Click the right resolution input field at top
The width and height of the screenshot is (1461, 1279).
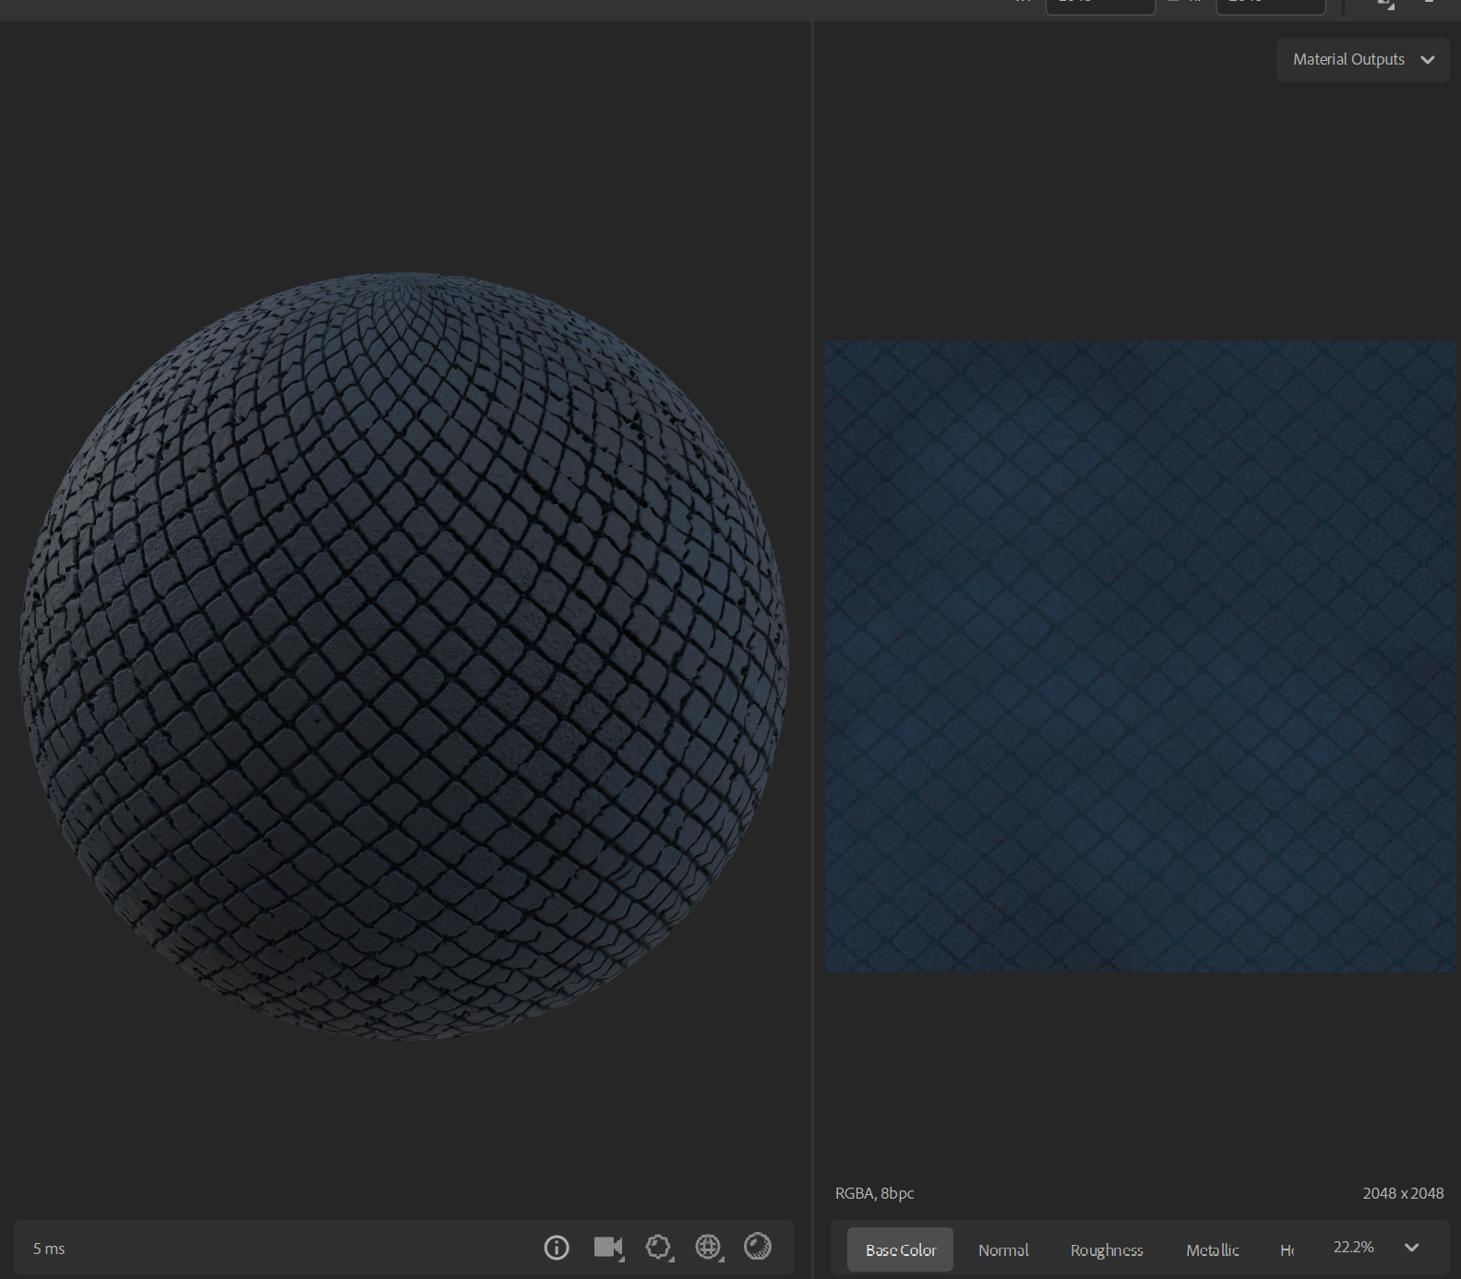coord(1270,6)
